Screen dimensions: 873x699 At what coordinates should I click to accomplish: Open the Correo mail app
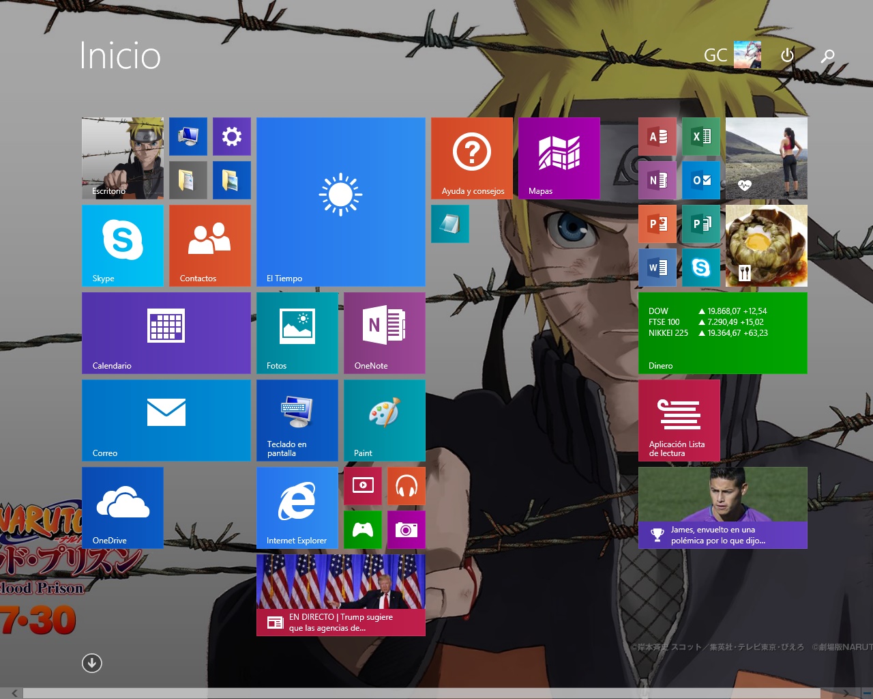click(166, 420)
